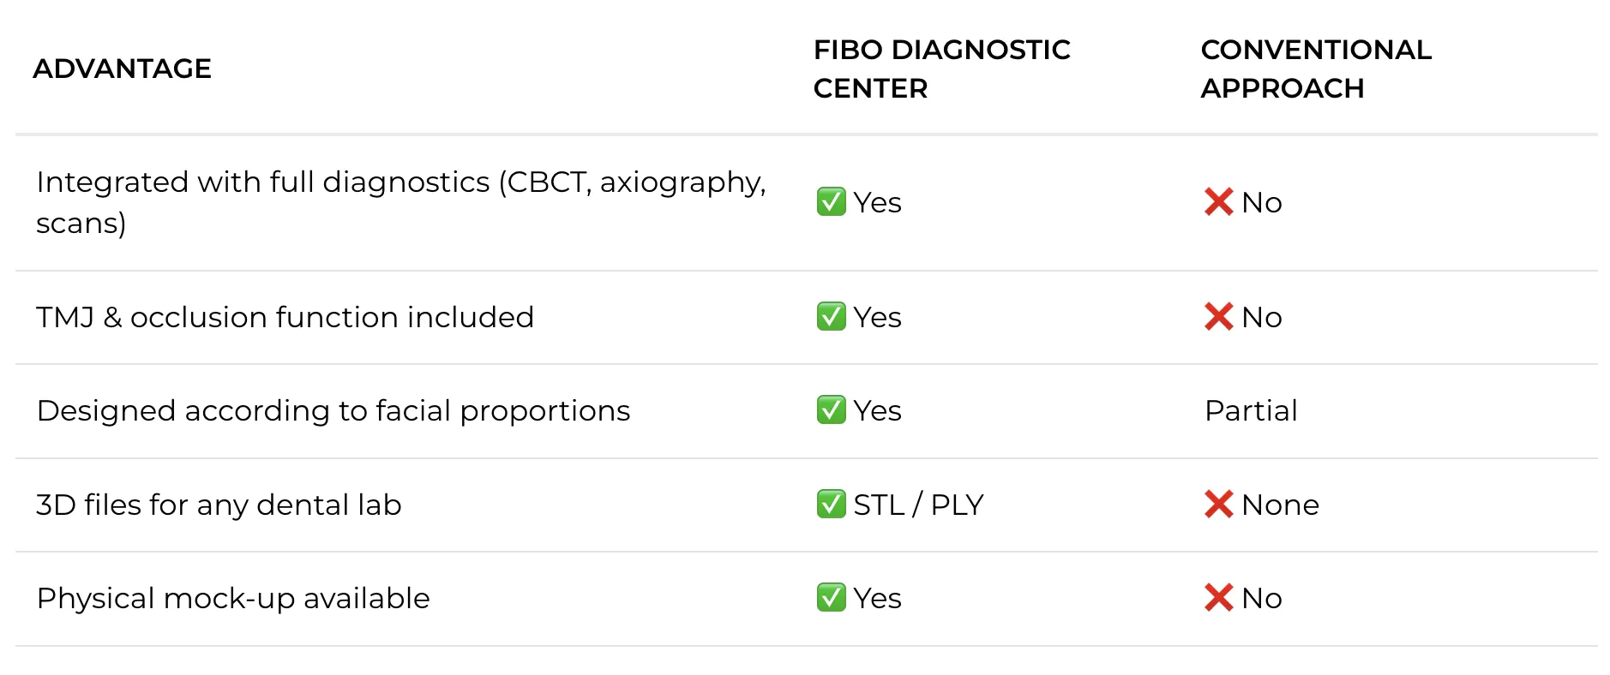Click the ADVANTAGE column header
The height and width of the screenshot is (675, 1610).
coord(122,69)
